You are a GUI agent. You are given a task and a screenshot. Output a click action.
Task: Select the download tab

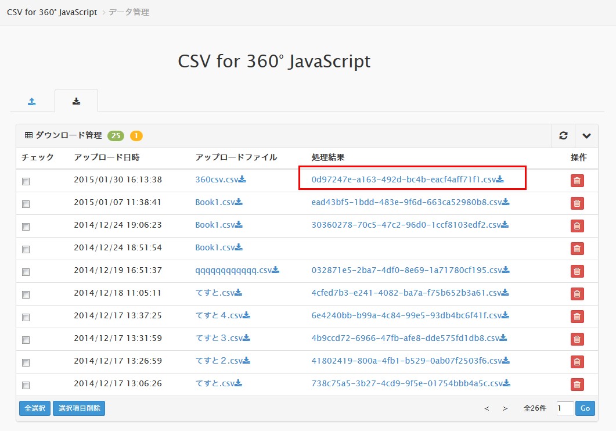[x=76, y=101]
